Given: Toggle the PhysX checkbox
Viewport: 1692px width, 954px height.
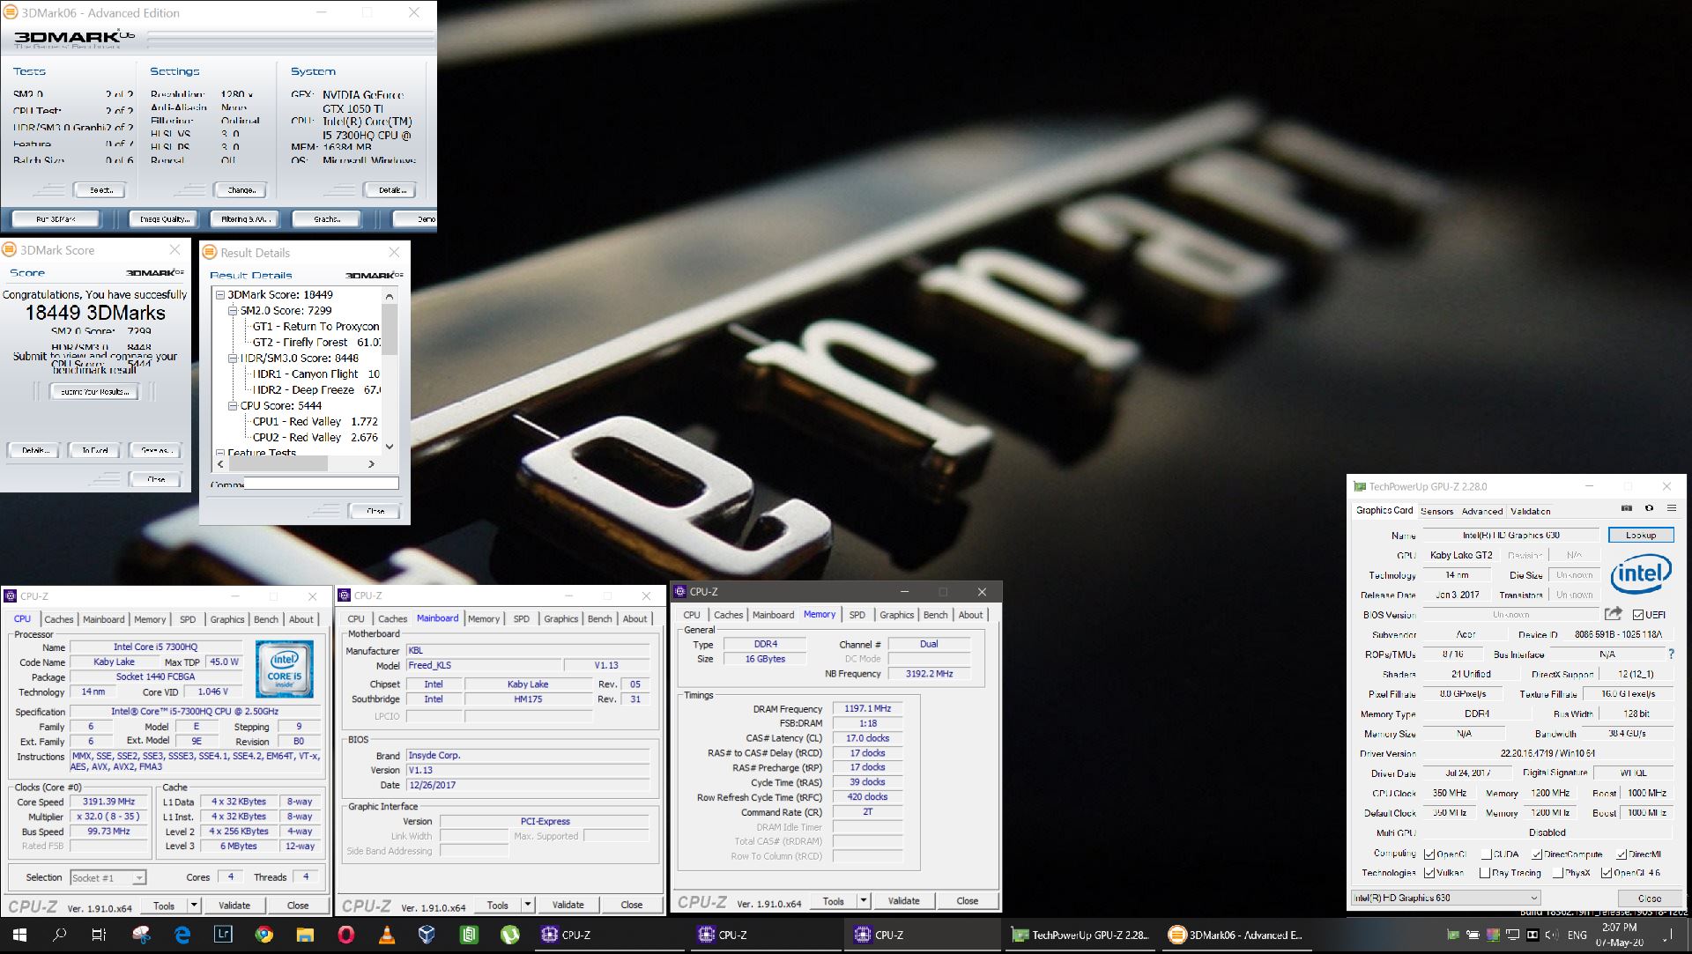Looking at the screenshot, I should [x=1558, y=873].
